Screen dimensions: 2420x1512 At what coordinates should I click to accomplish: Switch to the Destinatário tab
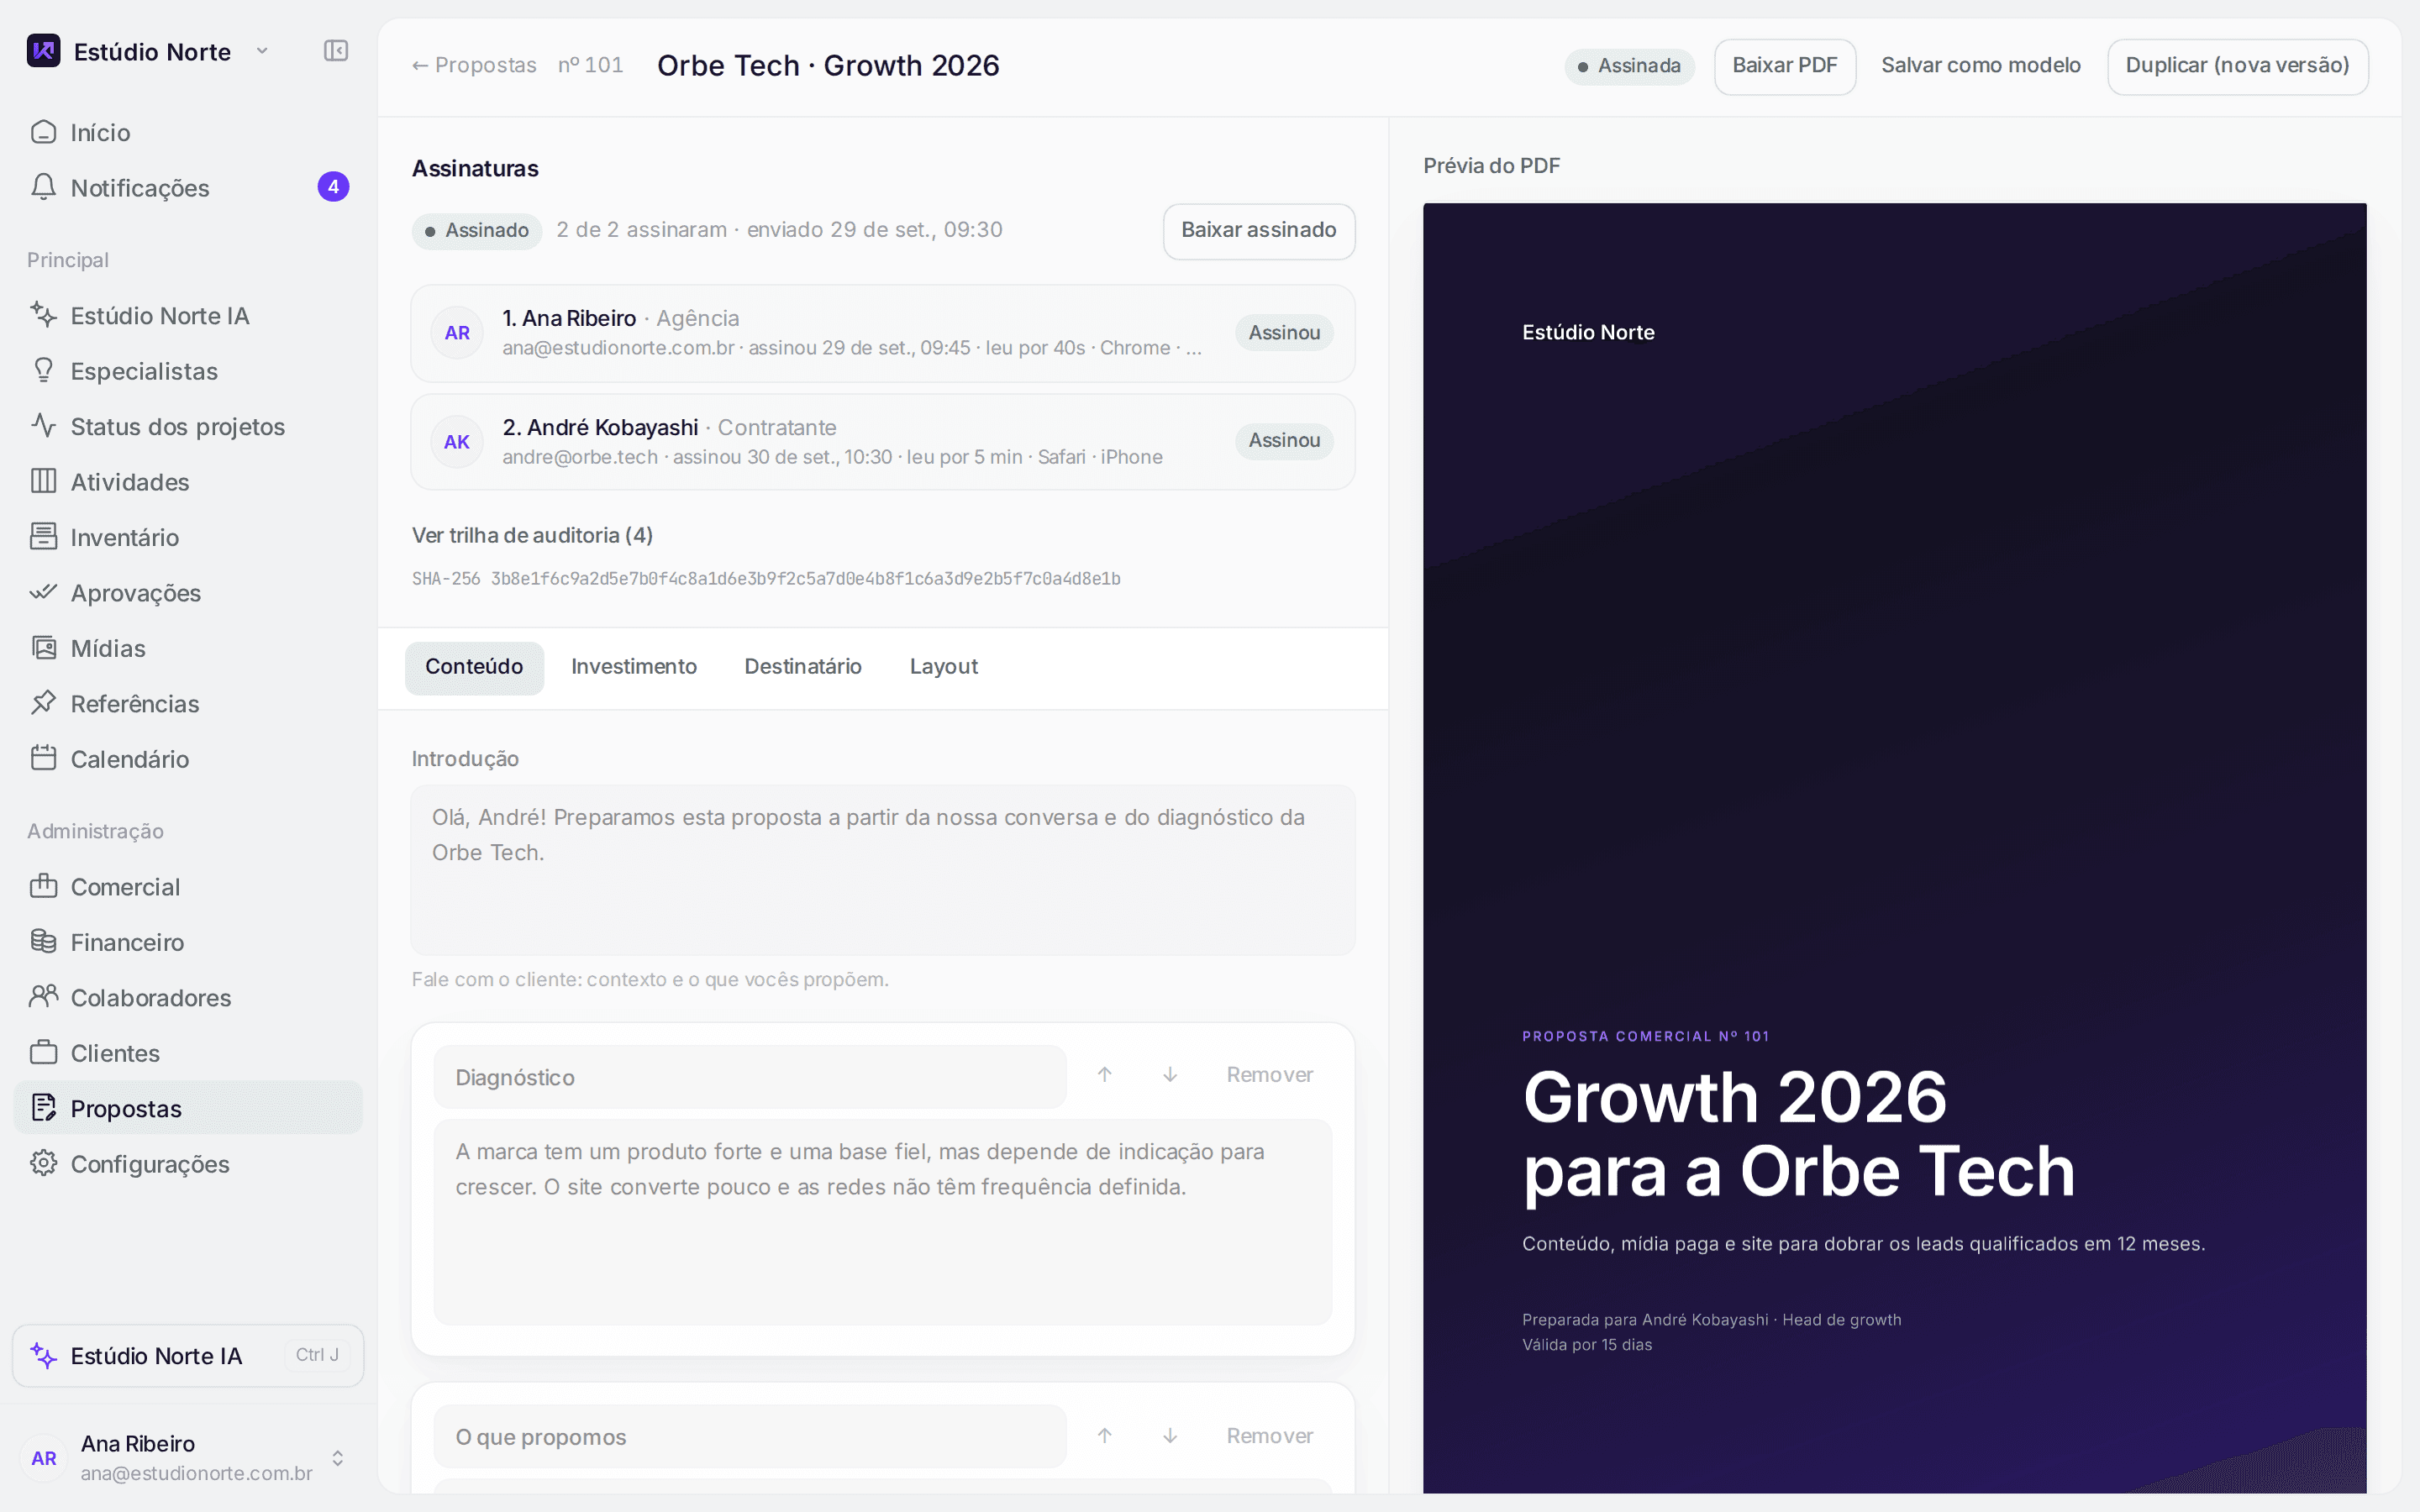coord(803,667)
